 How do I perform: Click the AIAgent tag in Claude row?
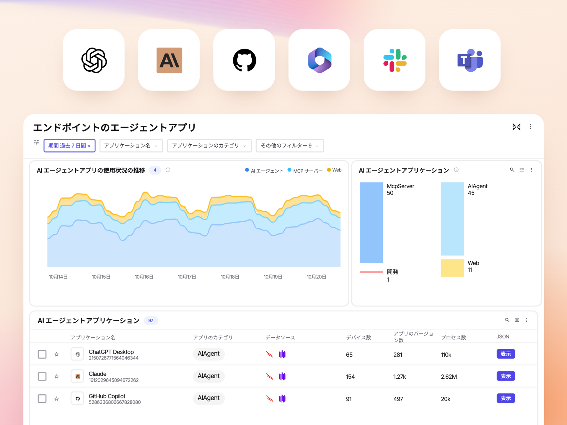[208, 376]
